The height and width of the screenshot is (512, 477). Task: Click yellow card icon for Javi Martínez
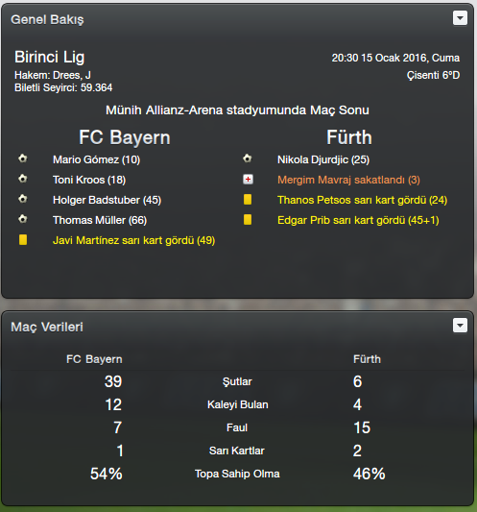[x=23, y=240]
